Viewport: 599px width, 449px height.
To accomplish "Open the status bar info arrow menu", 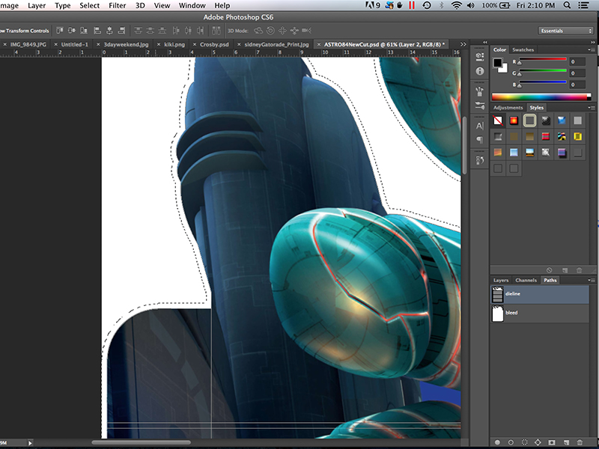I will [30, 443].
